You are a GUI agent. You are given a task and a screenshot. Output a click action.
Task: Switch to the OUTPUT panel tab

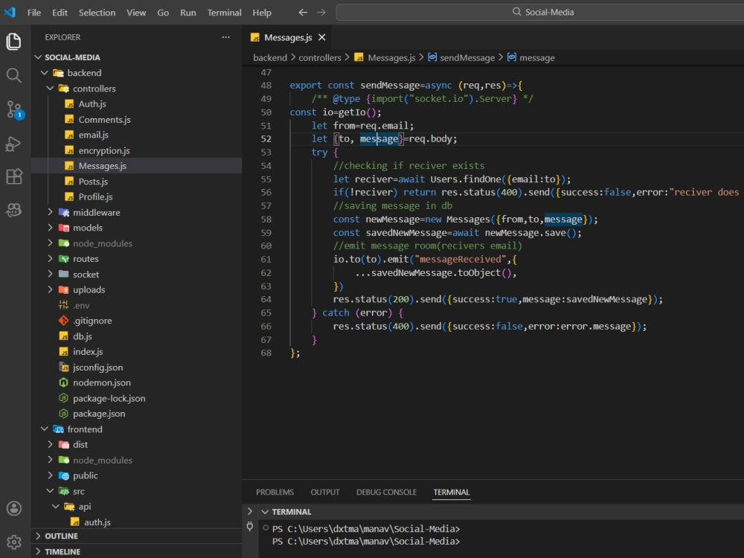pyautogui.click(x=325, y=492)
